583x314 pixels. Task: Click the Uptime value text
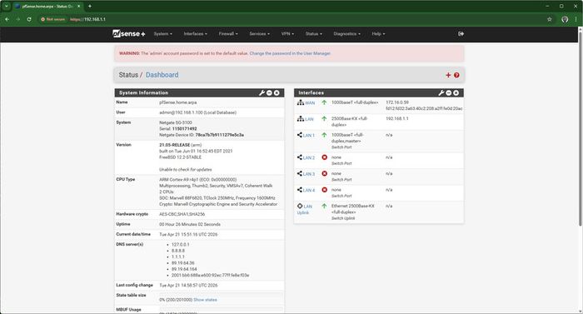pos(190,224)
